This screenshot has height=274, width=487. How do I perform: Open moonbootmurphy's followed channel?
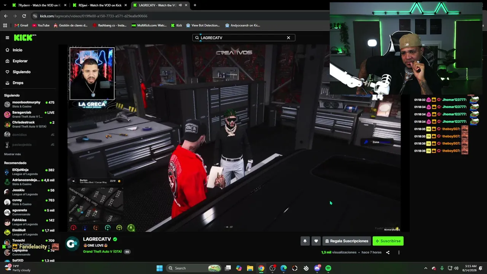pos(29,104)
